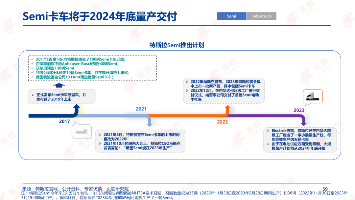
Task: Click the purple downward arrow at 2023
Action: click(x=304, y=120)
